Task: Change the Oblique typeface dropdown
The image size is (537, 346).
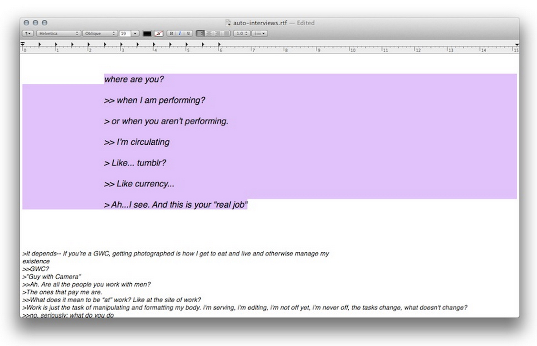Action: pos(100,33)
